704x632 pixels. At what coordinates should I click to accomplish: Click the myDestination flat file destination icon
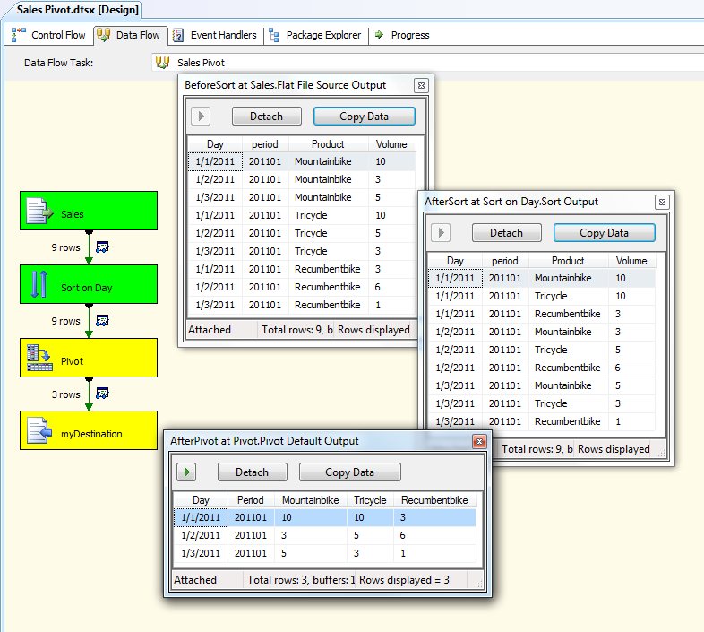[x=39, y=430]
